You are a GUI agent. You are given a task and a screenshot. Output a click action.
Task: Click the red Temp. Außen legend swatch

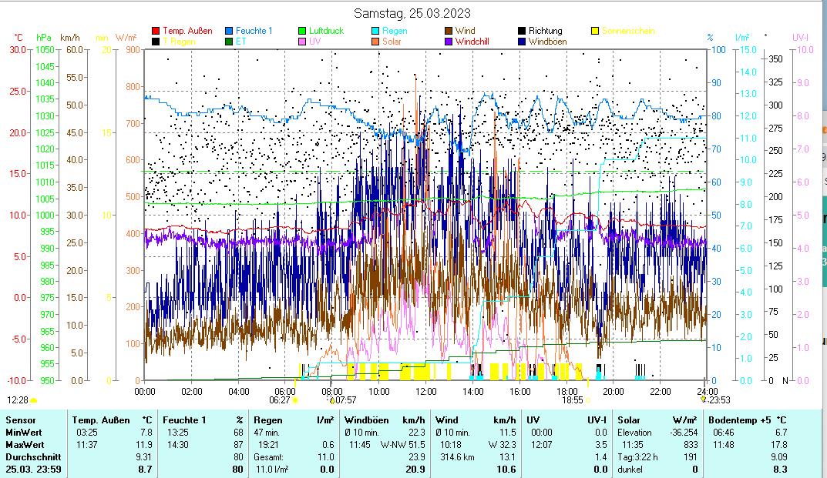point(156,31)
